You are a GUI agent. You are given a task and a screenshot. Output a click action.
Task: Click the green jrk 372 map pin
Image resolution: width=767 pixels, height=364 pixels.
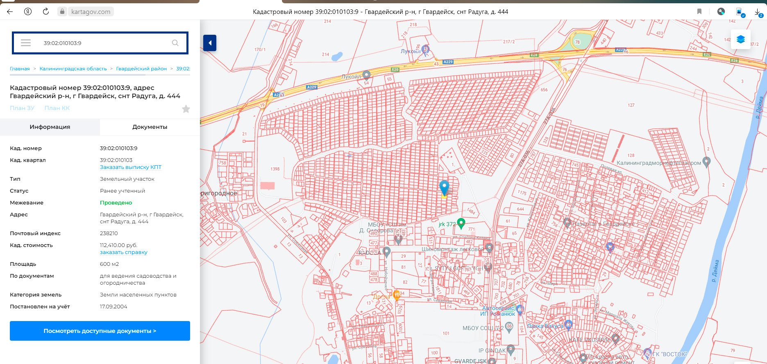[461, 223]
